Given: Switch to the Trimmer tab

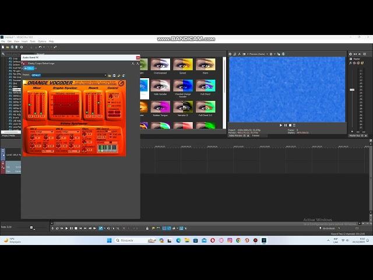Looking at the screenshot, I should (255, 135).
